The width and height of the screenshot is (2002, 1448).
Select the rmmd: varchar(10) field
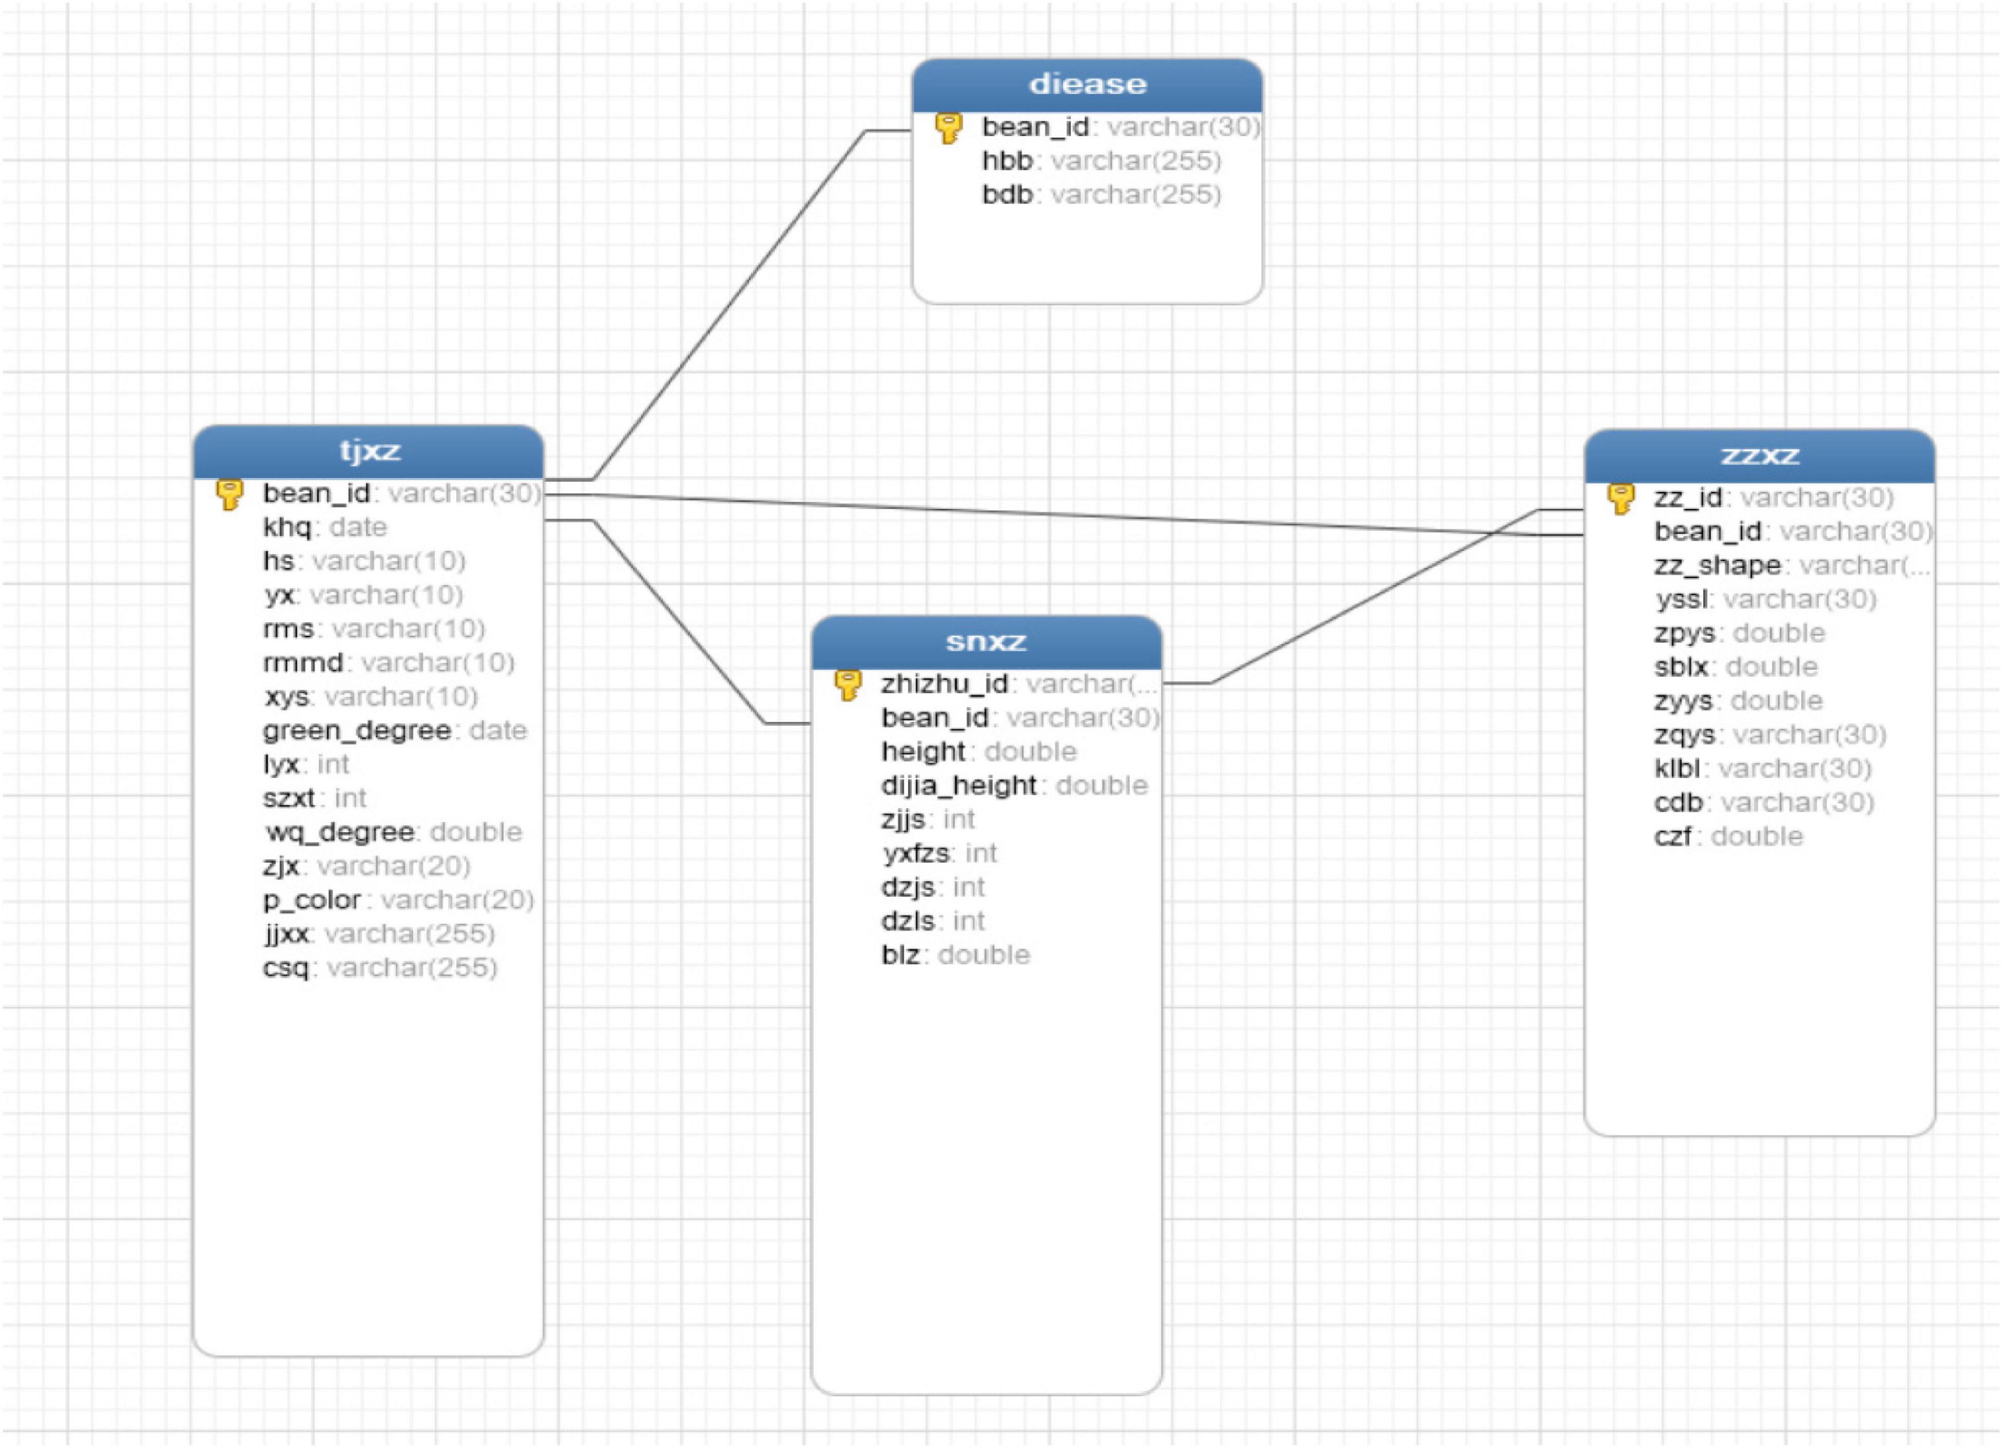pyautogui.click(x=389, y=663)
